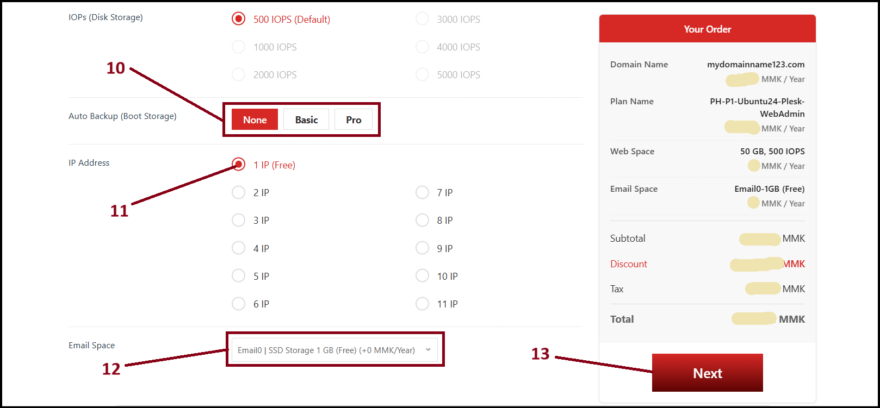Choose Pro auto backup plan
The height and width of the screenshot is (408, 880).
(354, 120)
